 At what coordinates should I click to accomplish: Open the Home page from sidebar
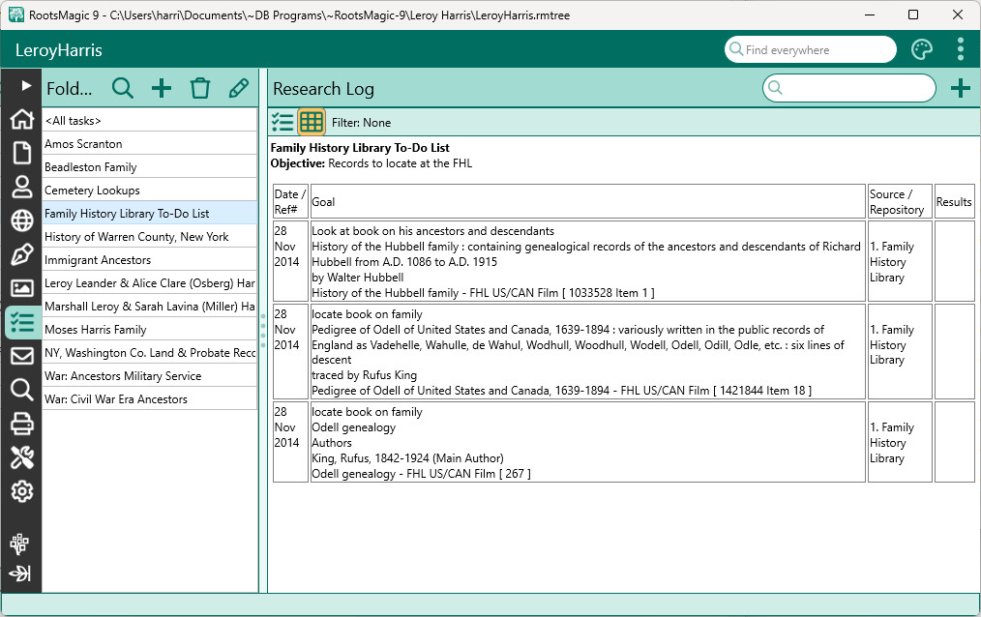21,119
